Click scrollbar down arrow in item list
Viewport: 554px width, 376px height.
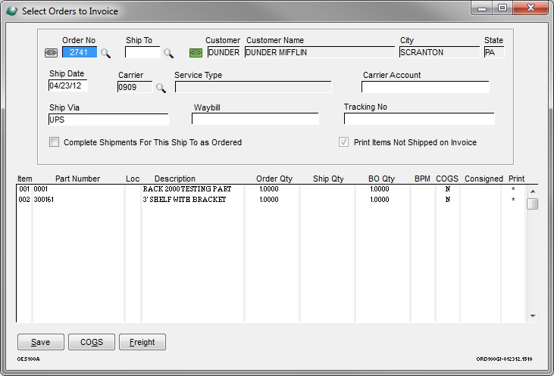(x=533, y=316)
